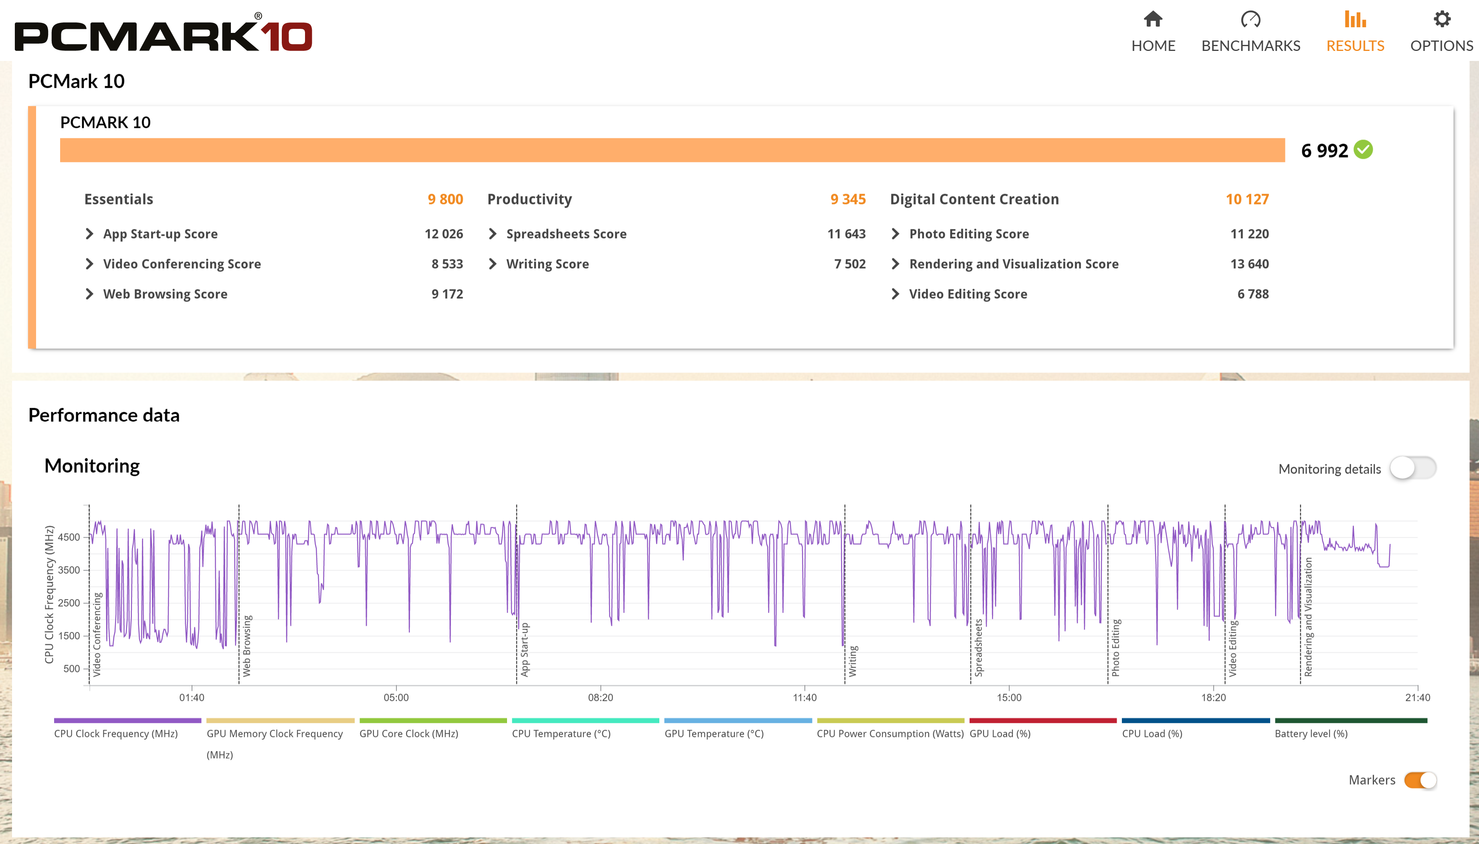Expand Web Browsing Score chevron

tap(89, 294)
